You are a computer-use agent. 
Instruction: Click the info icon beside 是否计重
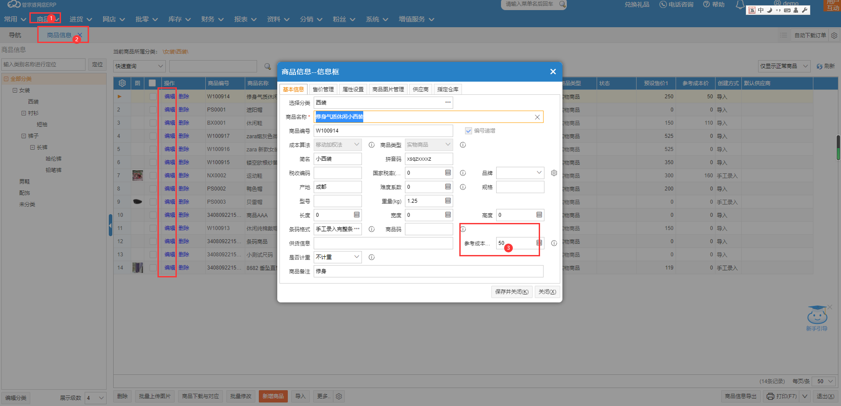click(372, 257)
